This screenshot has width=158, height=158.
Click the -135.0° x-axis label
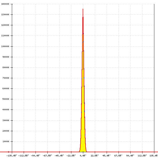[12, 155]
